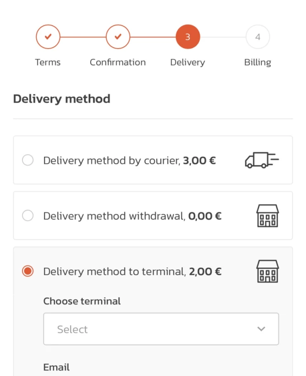The image size is (306, 376).
Task: Open the Choose terminal Select dropdown
Action: [x=161, y=329]
